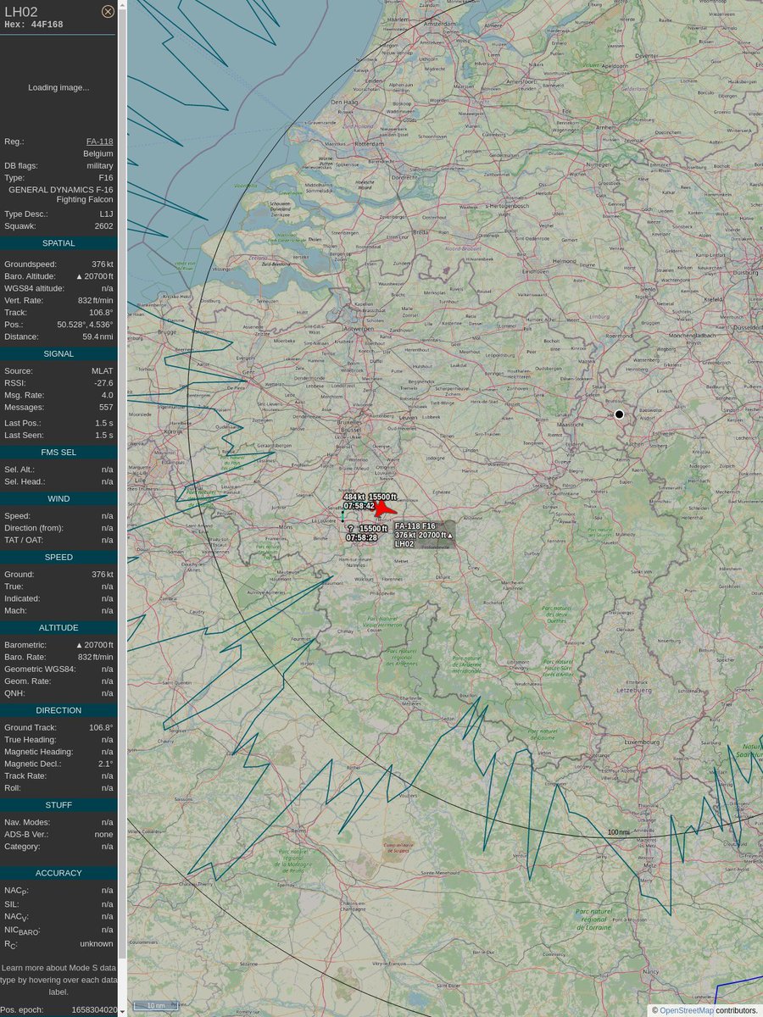Close the LH02 detail panel

tap(108, 11)
